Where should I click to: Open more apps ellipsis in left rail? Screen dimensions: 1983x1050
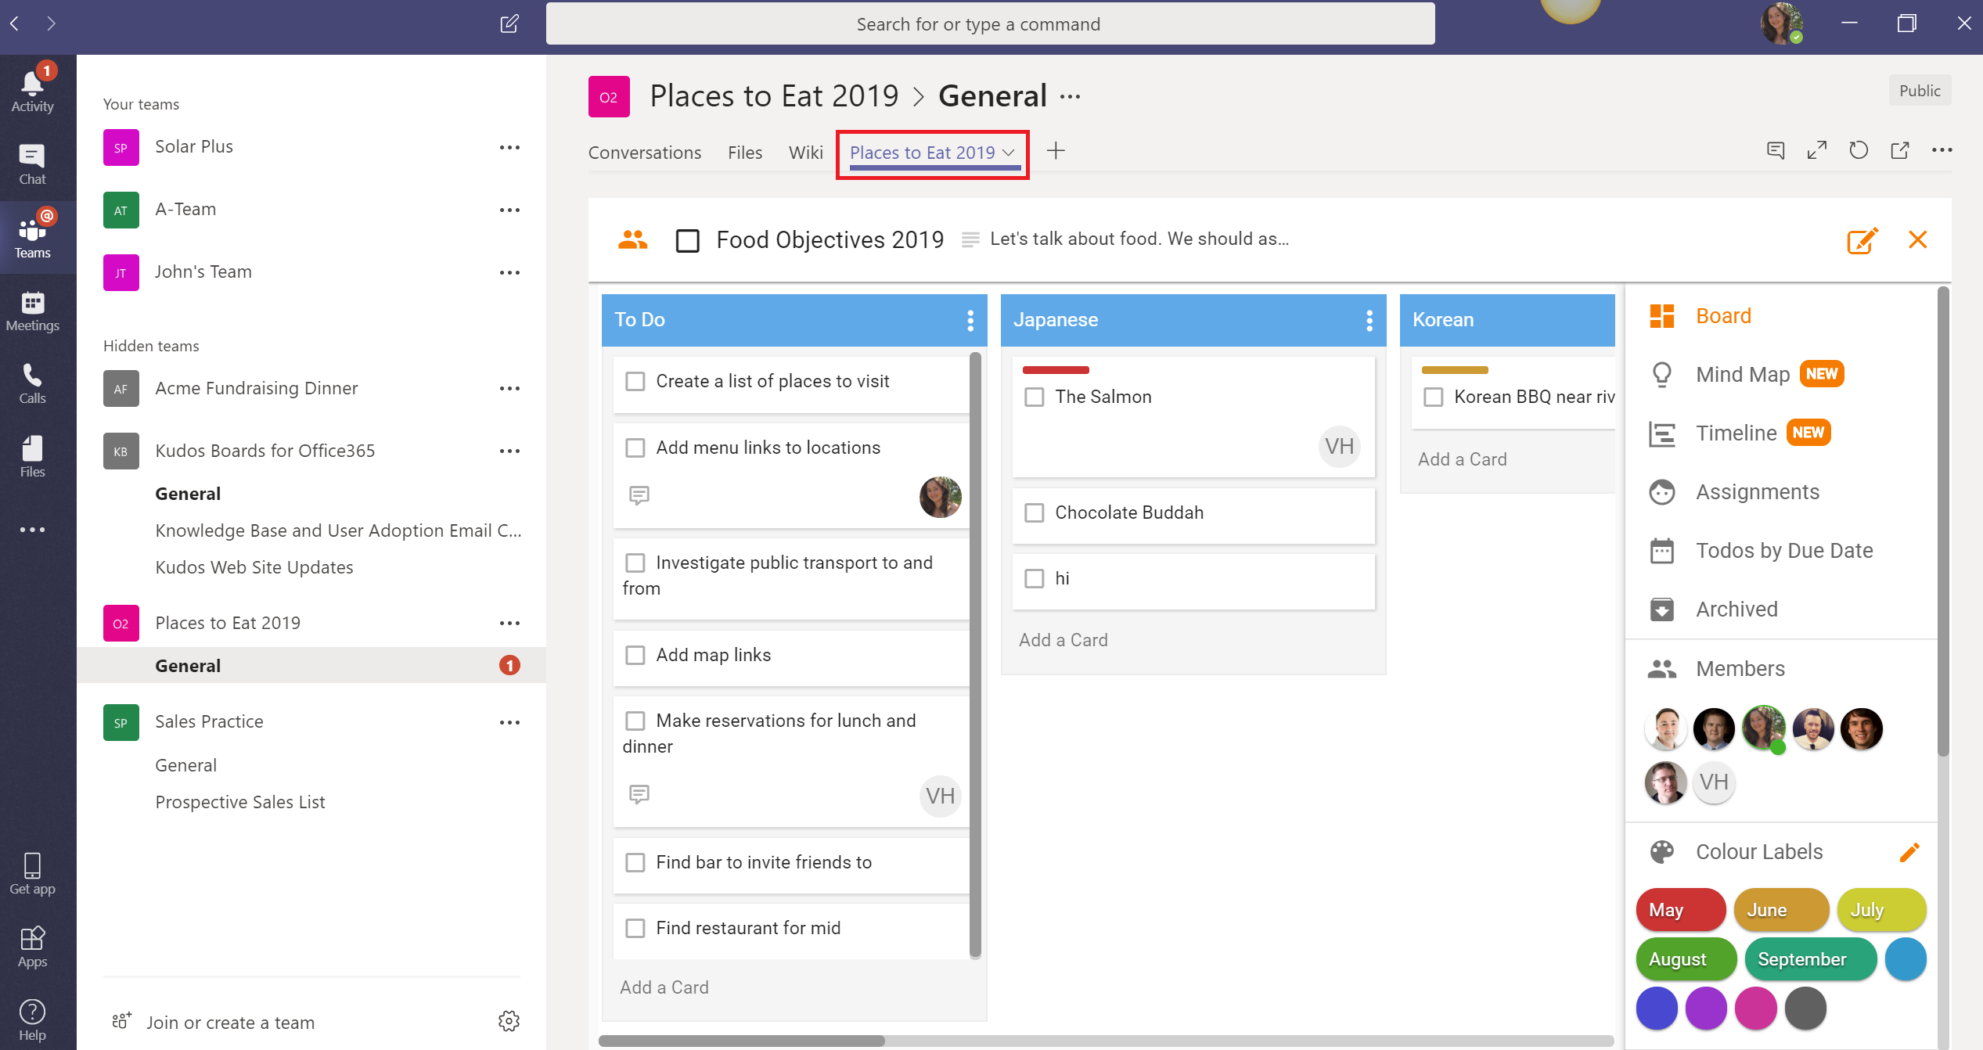[32, 530]
